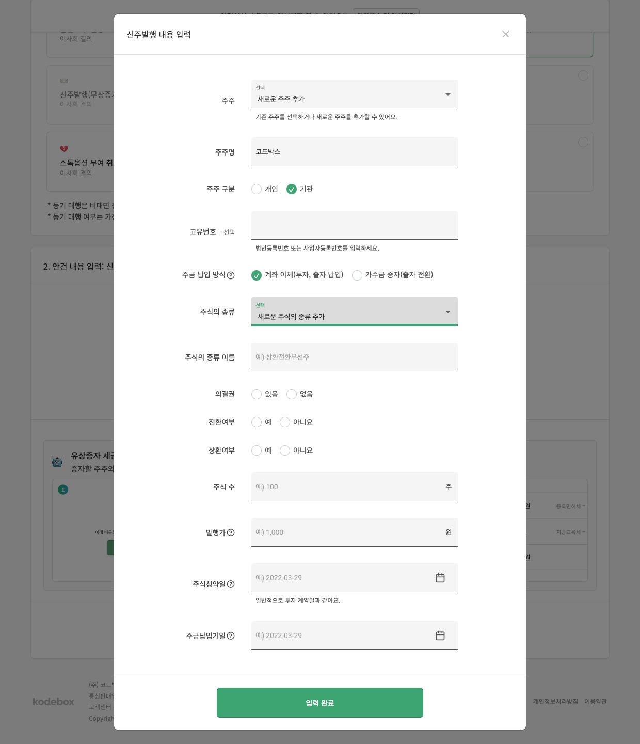Click help icon next to 주금 납입 방식
Image resolution: width=640 pixels, height=744 pixels.
[231, 275]
